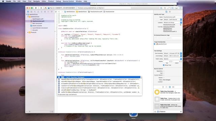Run the project with the Play button

pyautogui.click(x=36, y=8)
